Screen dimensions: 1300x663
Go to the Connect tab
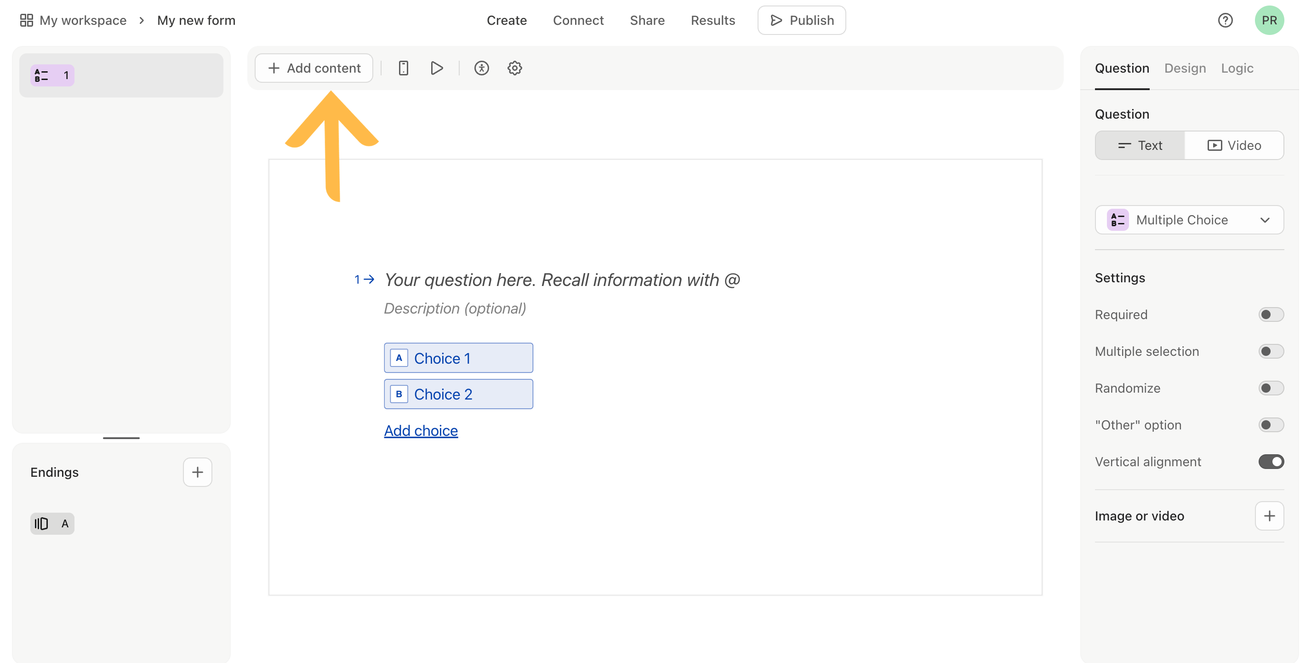point(578,20)
